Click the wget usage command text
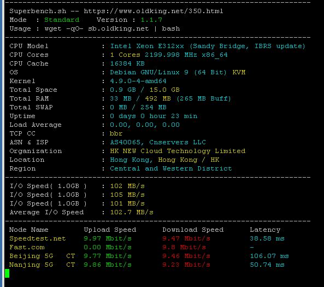324x287 pixels. pyautogui.click(x=112, y=28)
